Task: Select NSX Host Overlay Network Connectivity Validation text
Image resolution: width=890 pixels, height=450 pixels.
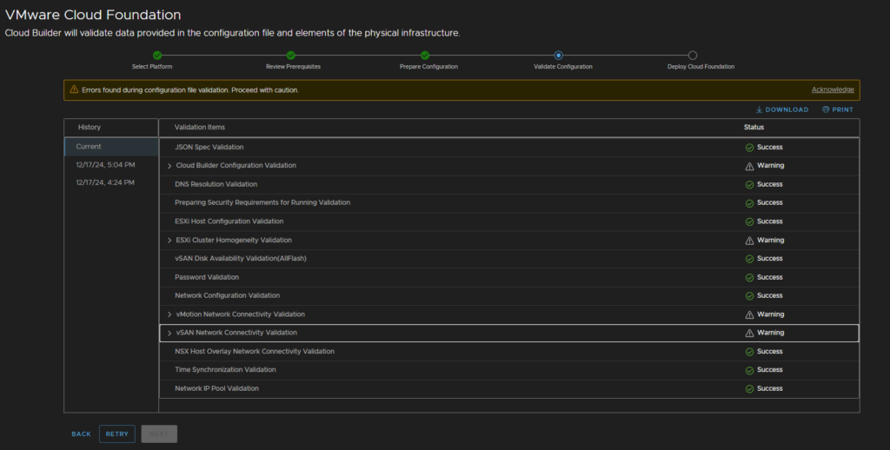Action: 255,351
